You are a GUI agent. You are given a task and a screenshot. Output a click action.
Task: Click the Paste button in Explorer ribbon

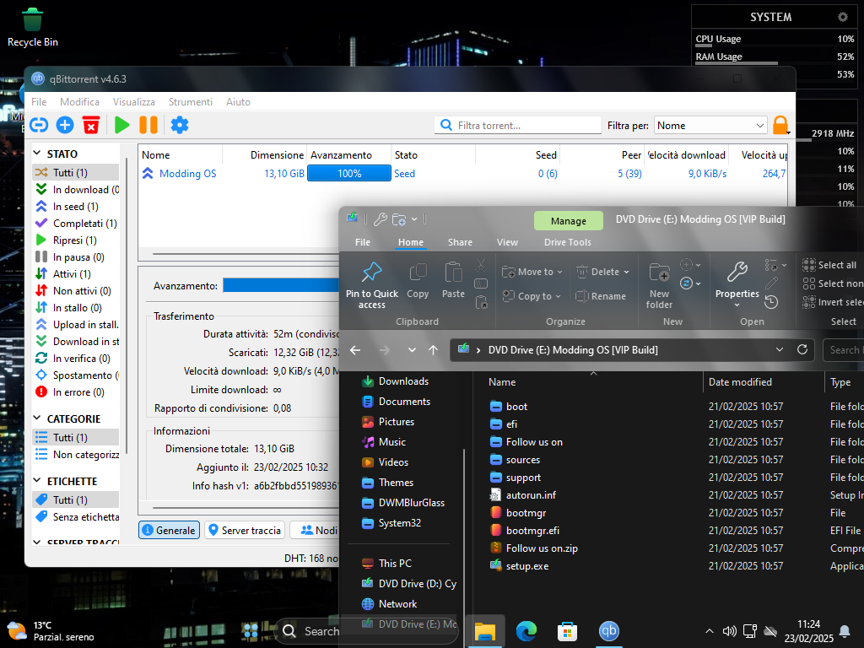point(453,281)
